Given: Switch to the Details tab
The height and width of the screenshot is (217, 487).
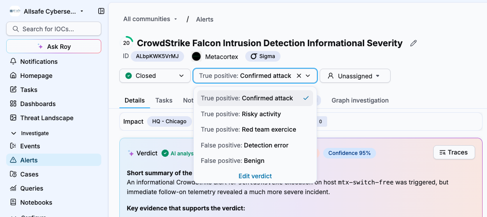Looking at the screenshot, I should (x=134, y=100).
